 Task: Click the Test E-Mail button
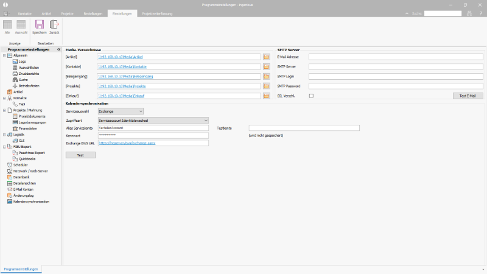(468, 96)
